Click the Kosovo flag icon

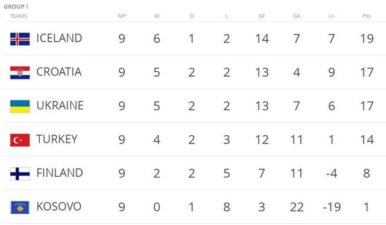(20, 208)
